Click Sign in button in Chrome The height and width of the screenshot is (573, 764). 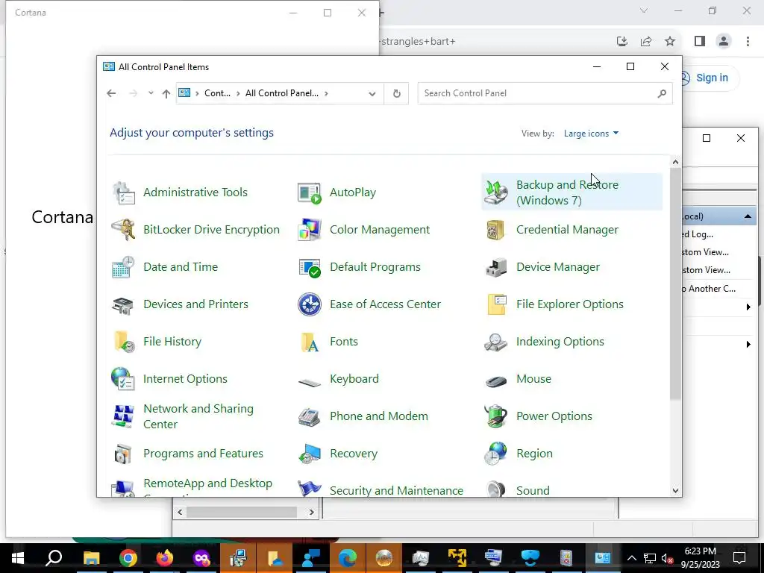pos(712,78)
